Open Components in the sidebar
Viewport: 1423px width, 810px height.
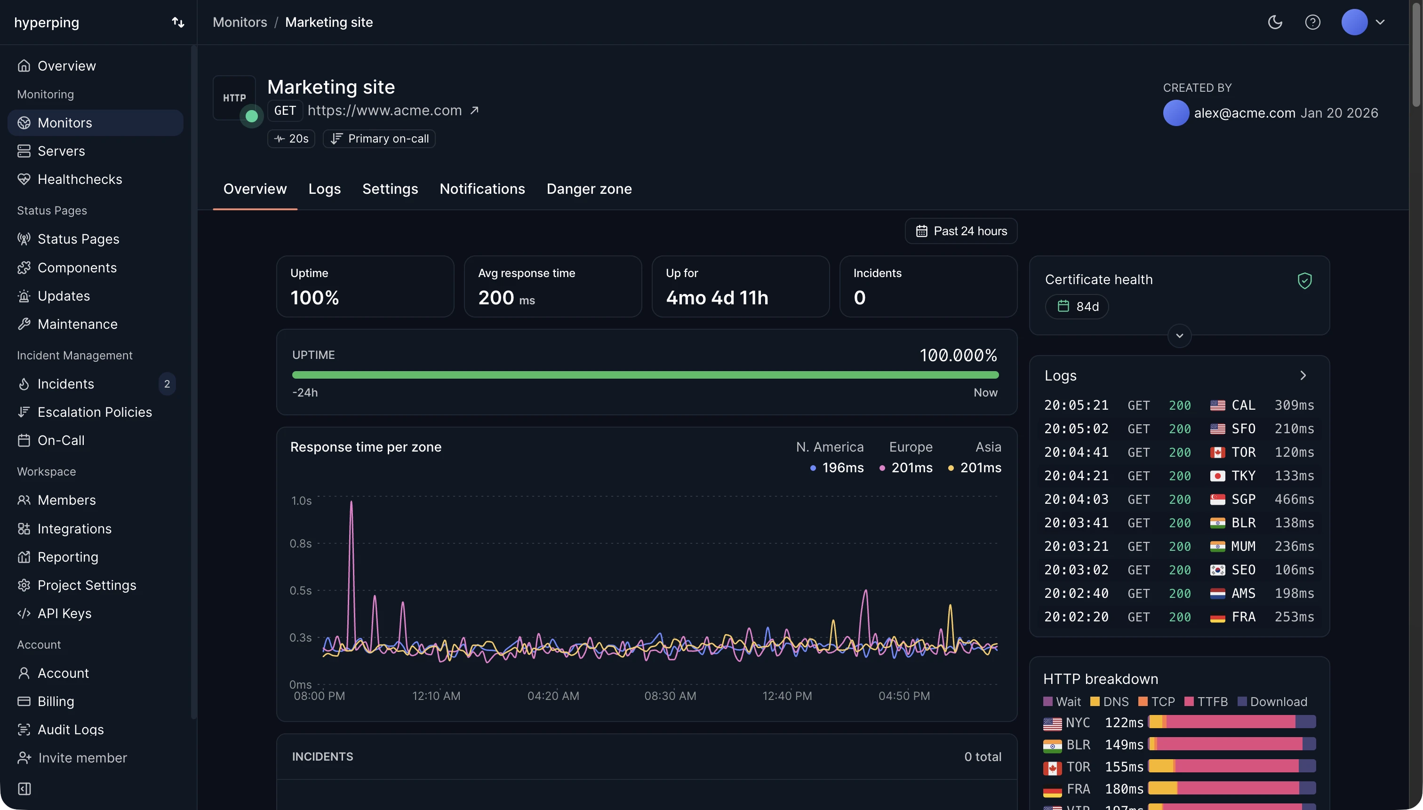(95, 268)
